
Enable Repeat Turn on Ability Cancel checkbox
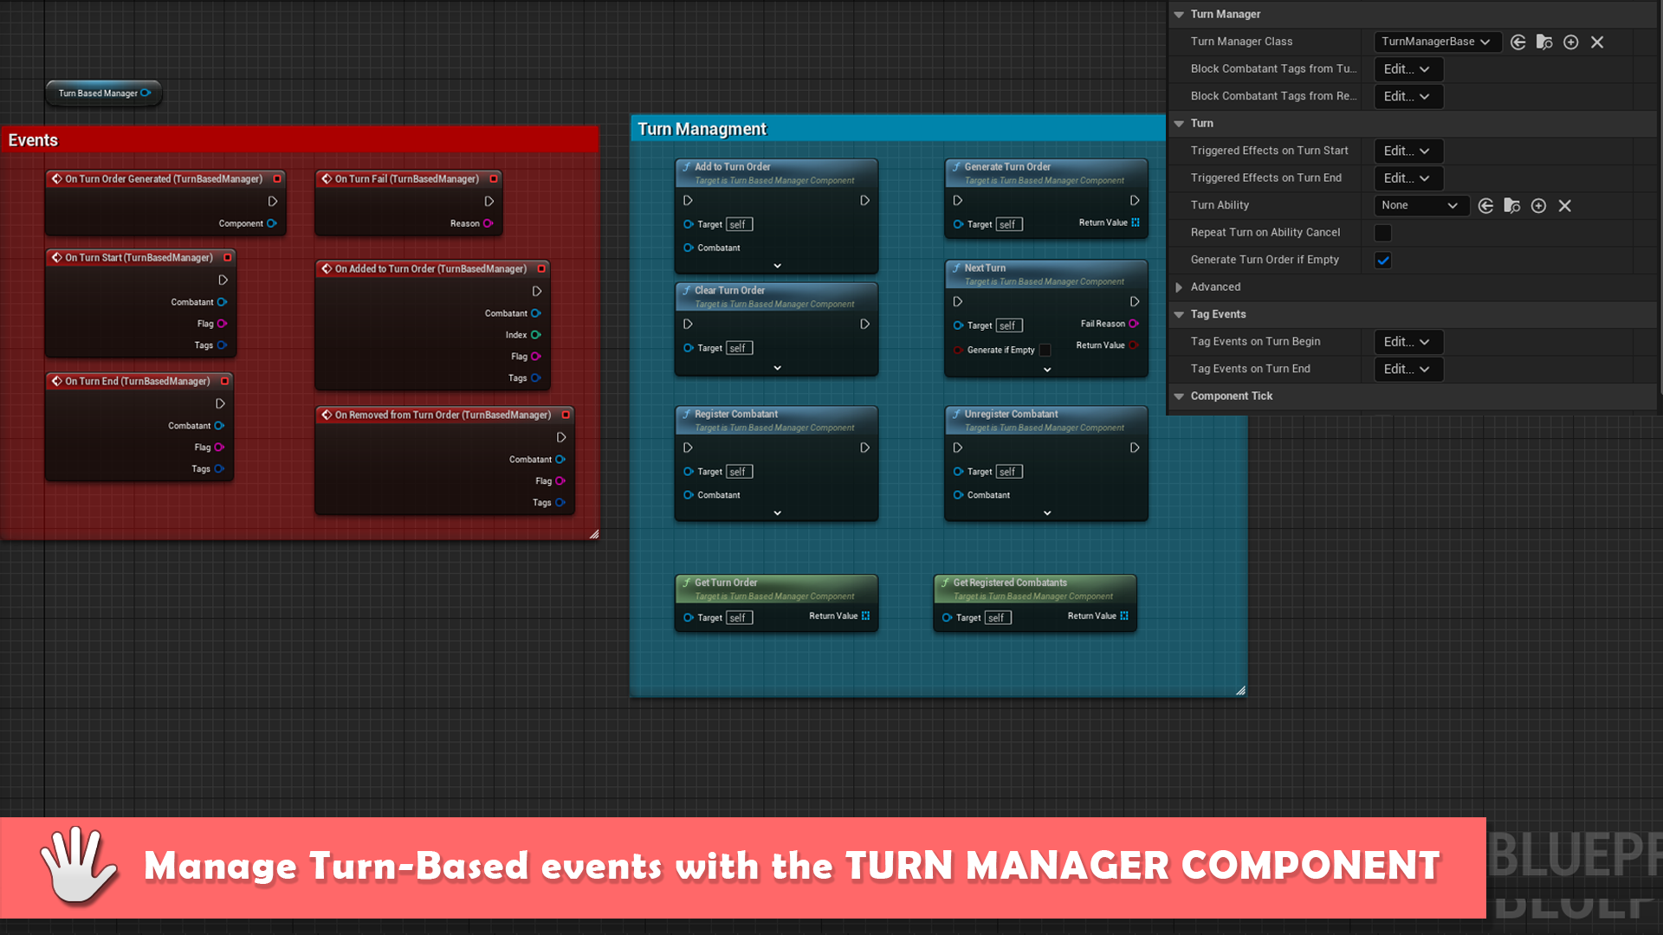tap(1383, 233)
